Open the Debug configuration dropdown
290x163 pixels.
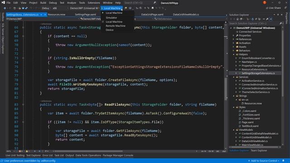[x=46, y=8]
